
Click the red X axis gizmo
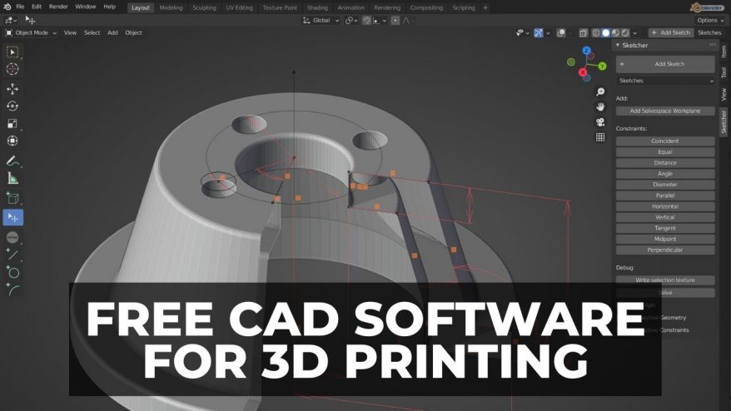point(582,72)
